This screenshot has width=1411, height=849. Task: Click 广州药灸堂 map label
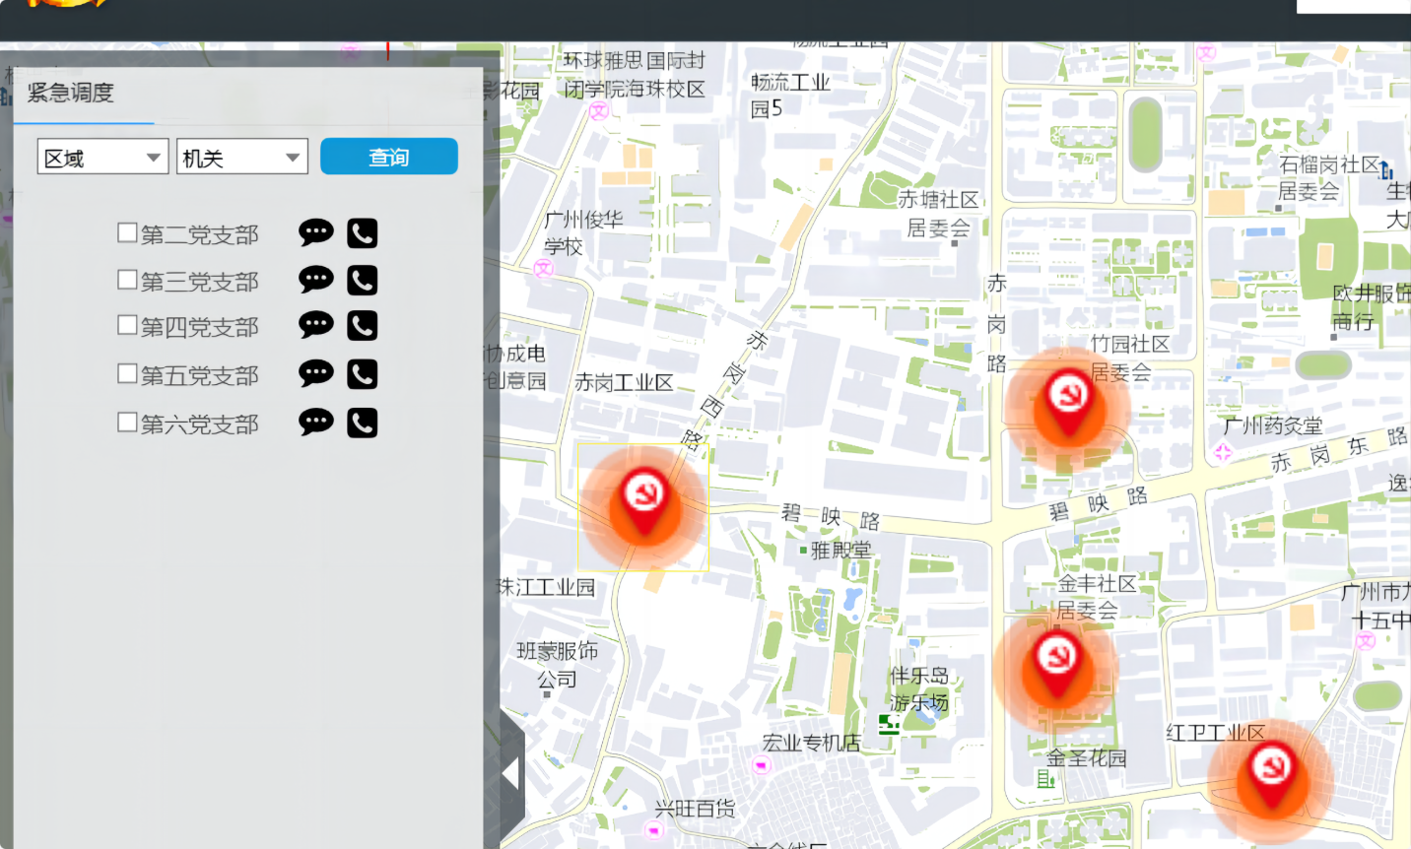pos(1273,425)
